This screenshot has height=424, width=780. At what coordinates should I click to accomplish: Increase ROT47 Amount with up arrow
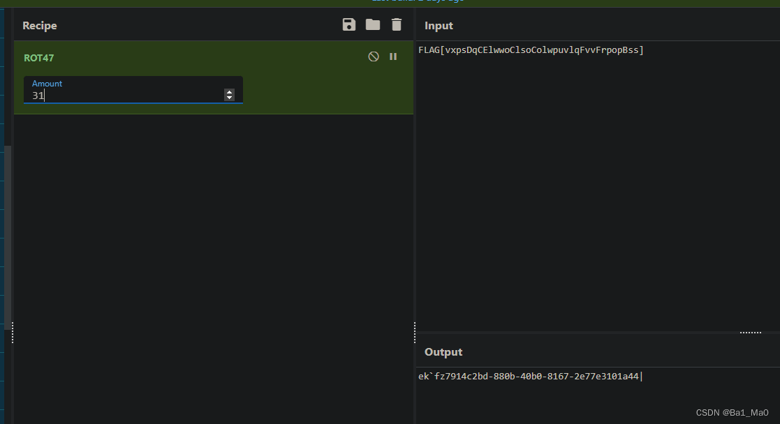pyautogui.click(x=229, y=92)
